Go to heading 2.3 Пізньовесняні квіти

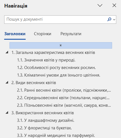click(x=64, y=105)
